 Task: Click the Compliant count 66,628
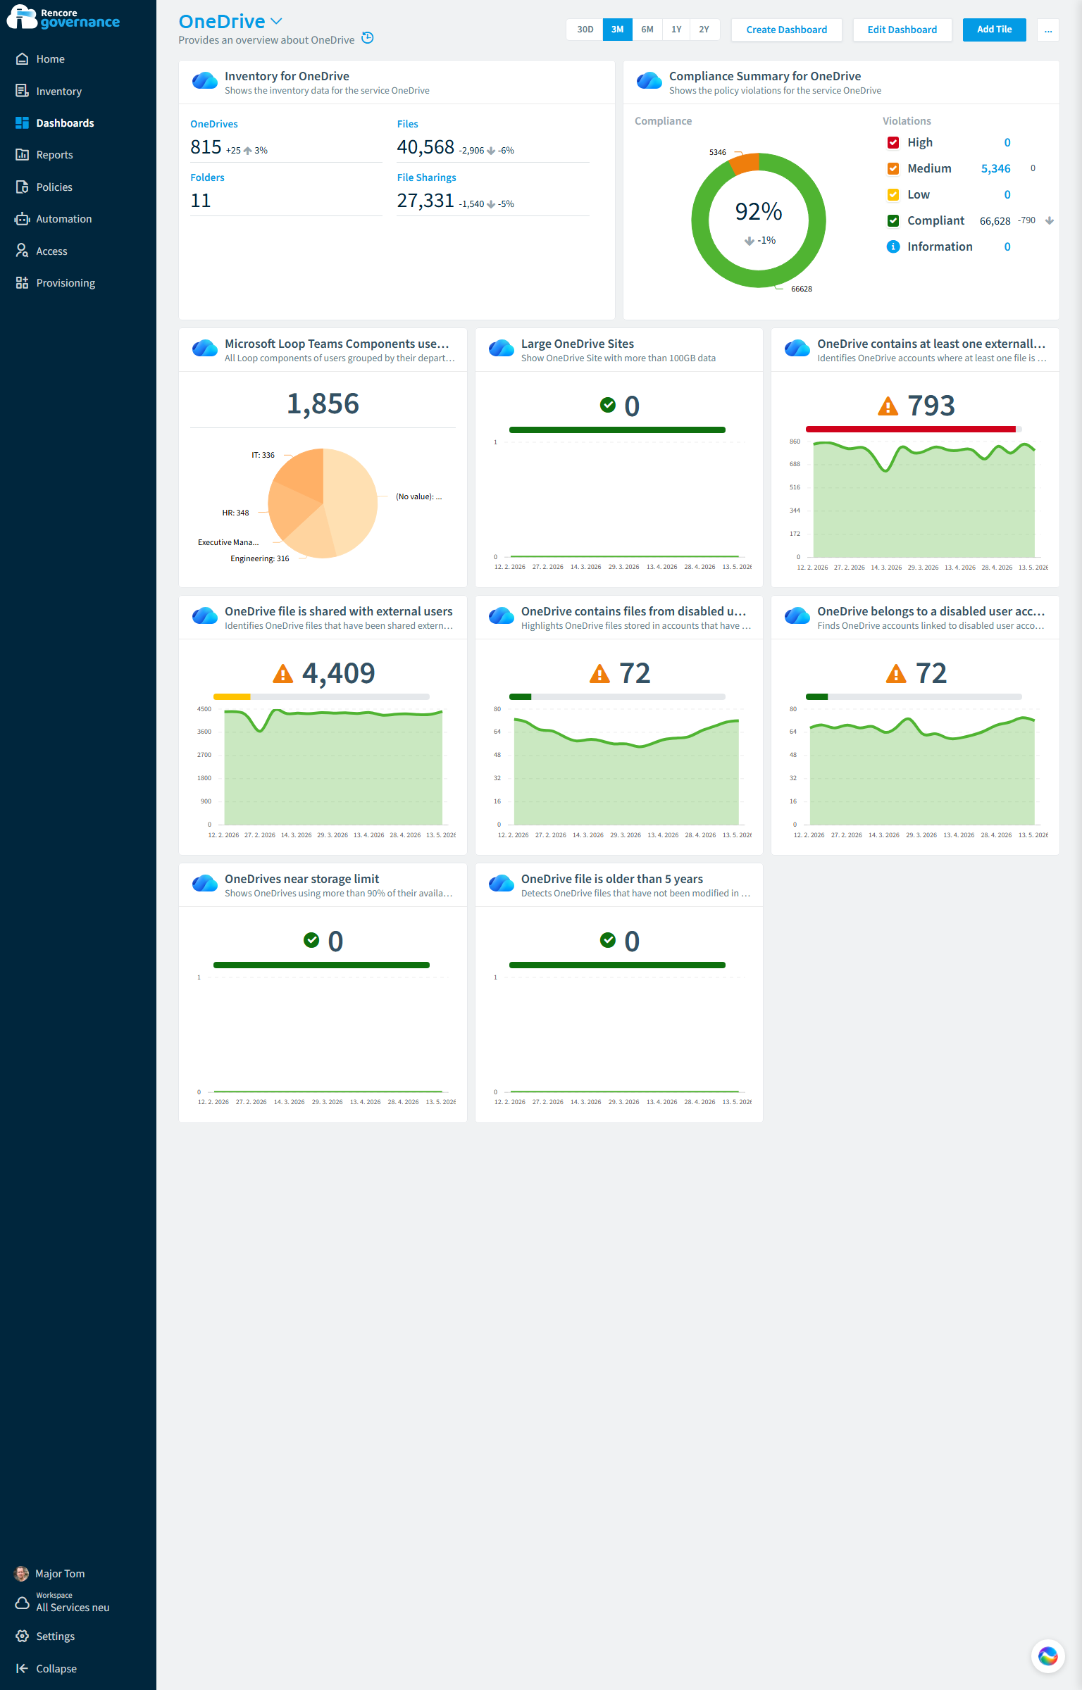point(995,221)
